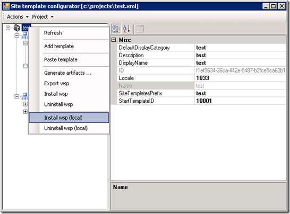The image size is (290, 214).
Task: Choose Paste template menu entry
Action: (69, 59)
